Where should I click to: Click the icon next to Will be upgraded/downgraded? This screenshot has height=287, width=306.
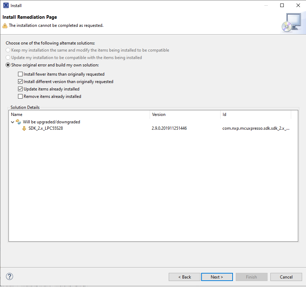pyautogui.click(x=19, y=122)
